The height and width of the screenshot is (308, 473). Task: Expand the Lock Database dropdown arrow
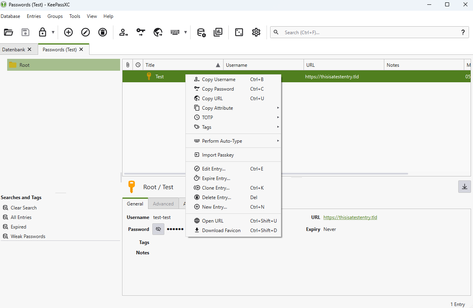(53, 33)
